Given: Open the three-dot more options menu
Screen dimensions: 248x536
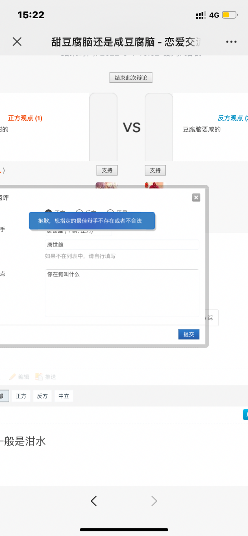Looking at the screenshot, I should point(231,42).
